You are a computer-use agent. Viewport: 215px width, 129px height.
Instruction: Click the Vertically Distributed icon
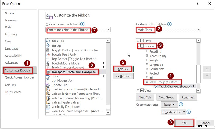pos(48,106)
